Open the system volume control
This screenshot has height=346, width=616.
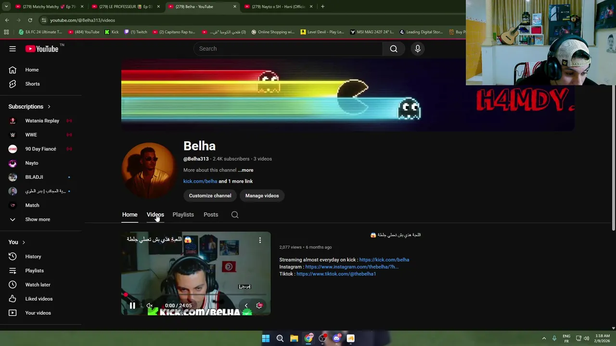click(586, 338)
